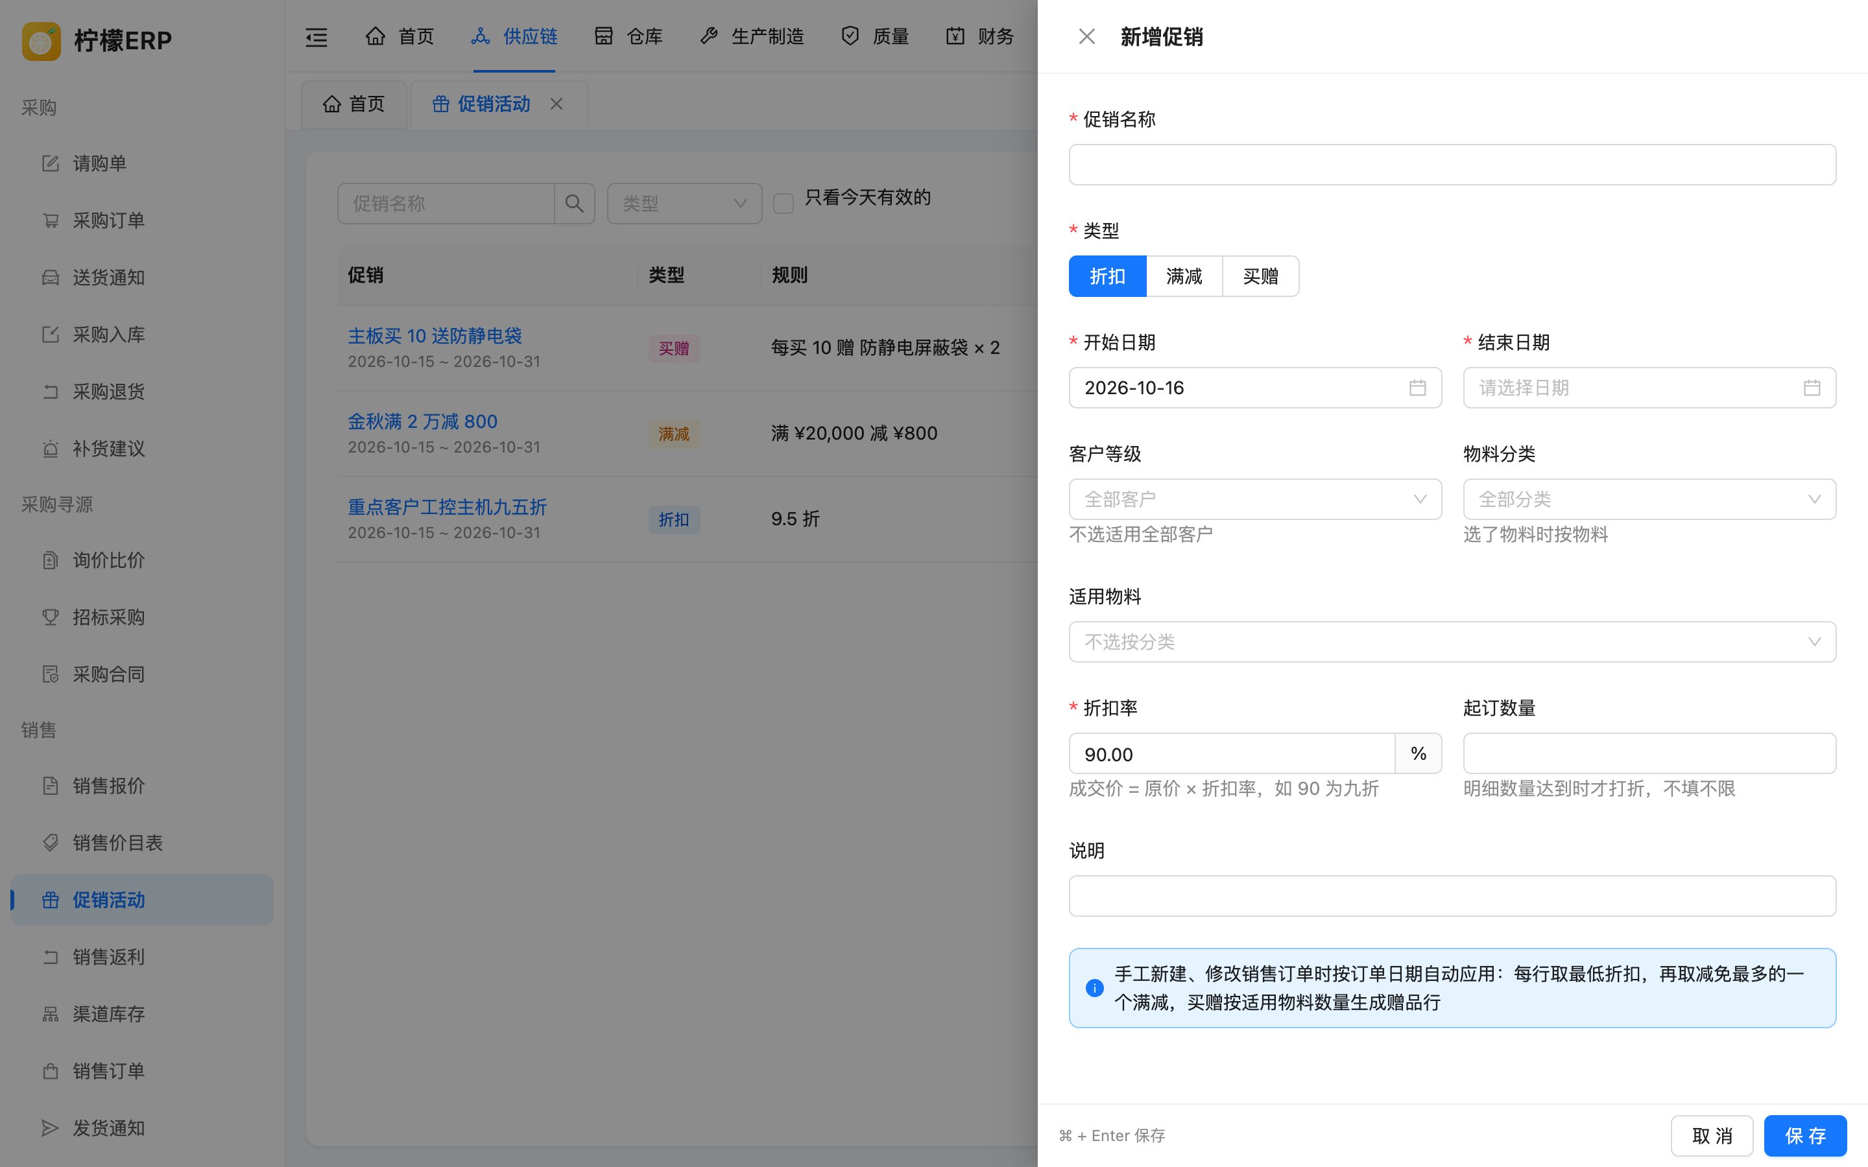1868x1167 pixels.
Task: Open the 开始日期 calendar icon
Action: (x=1417, y=388)
